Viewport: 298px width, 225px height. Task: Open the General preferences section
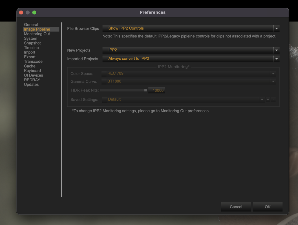(x=31, y=25)
